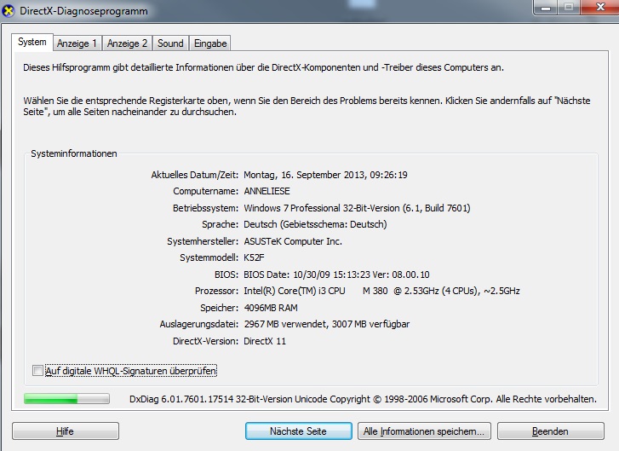Enable the WHQL-Signaturen überprüfen checkbox
619x451 pixels.
(37, 371)
